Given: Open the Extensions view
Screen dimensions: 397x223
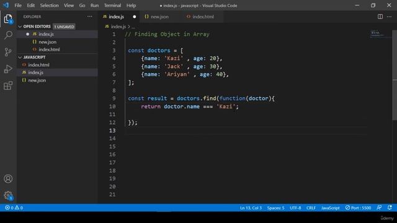Looking at the screenshot, I should click(x=8, y=85).
